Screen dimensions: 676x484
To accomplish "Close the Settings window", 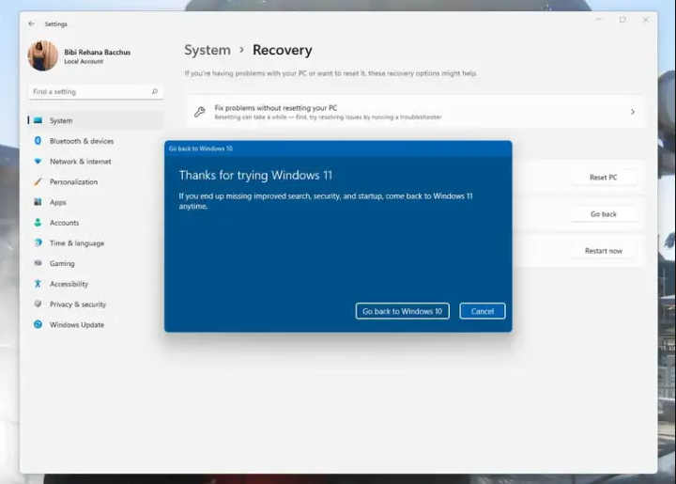I will (x=645, y=20).
